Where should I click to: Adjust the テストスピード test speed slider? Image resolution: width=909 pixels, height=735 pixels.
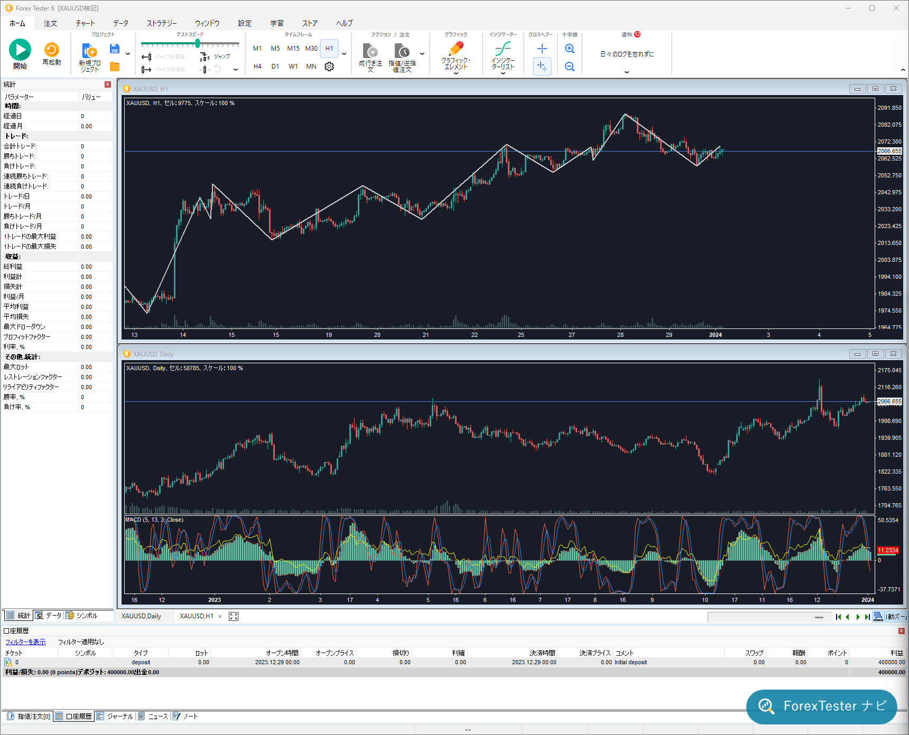190,44
